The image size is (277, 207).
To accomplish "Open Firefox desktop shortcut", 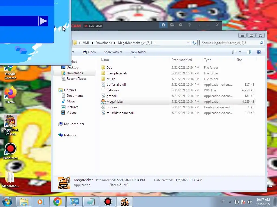I will click(x=10, y=95).
